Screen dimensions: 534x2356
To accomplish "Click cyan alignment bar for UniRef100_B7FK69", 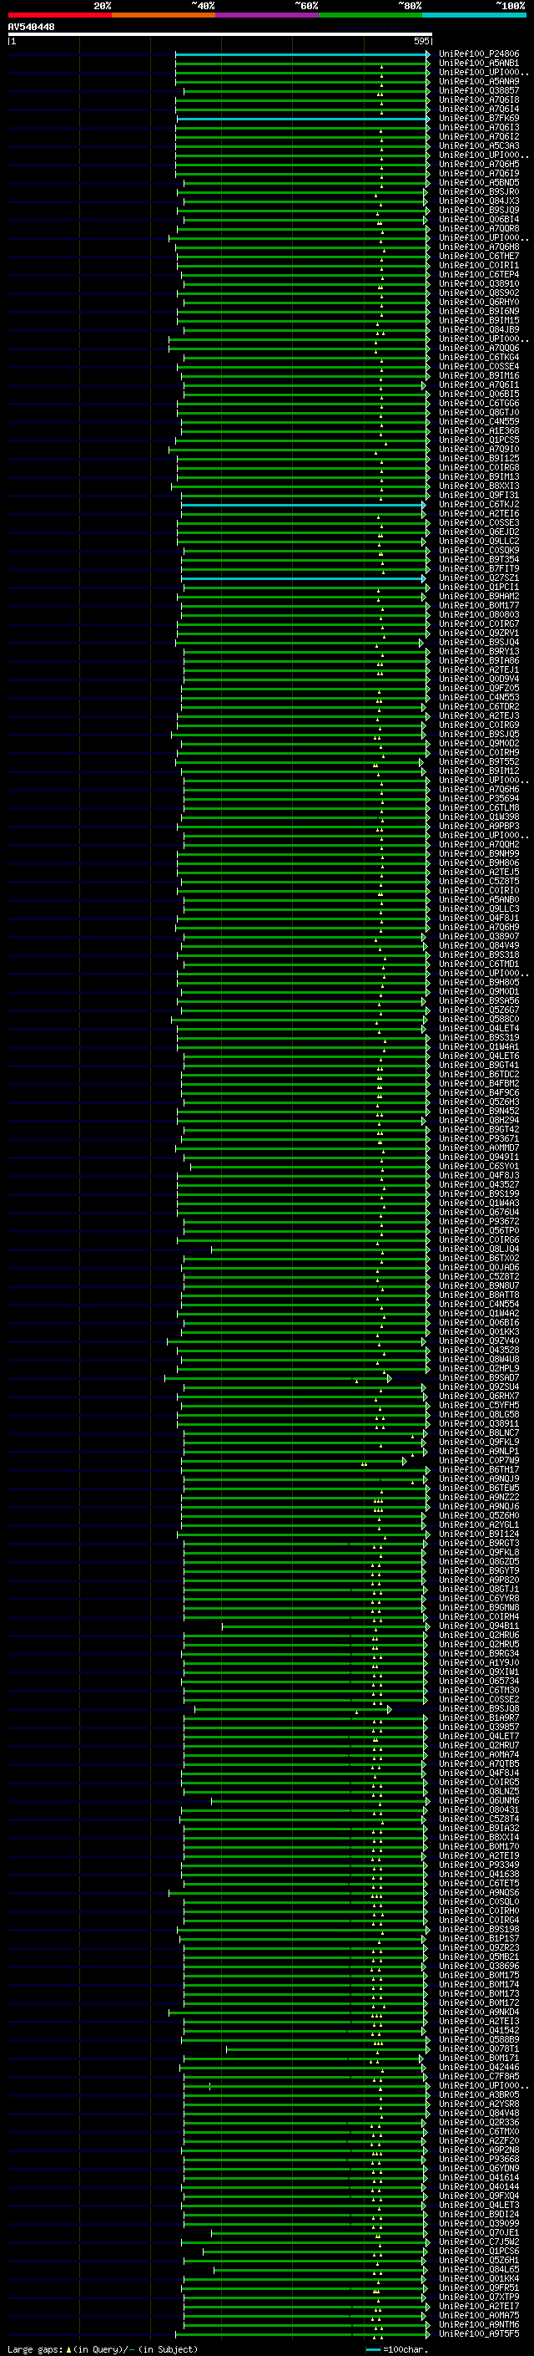I will point(302,118).
